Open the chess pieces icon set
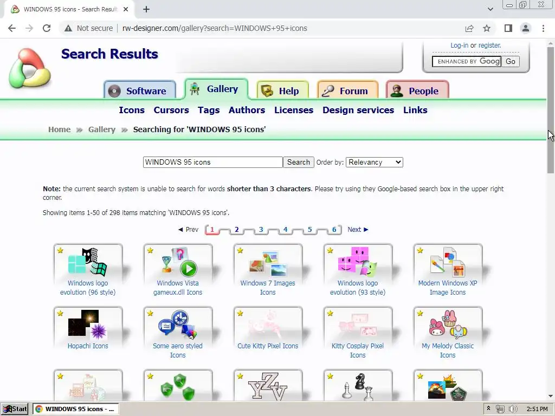Viewport: 555px width, 416px height. click(x=358, y=386)
